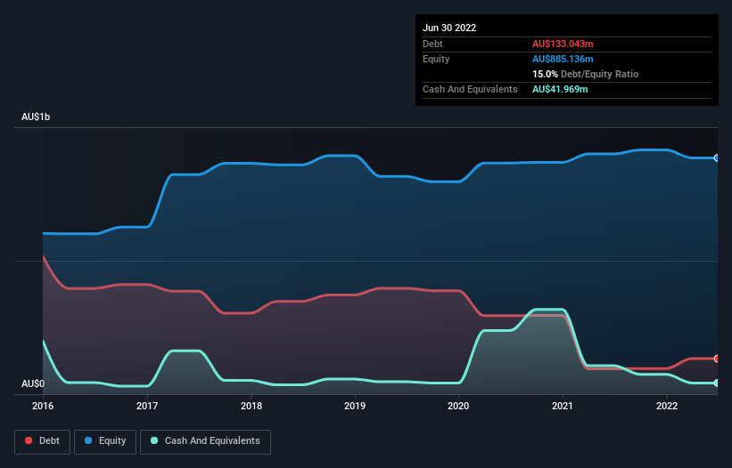Click the 2016 x-axis label

pos(43,406)
